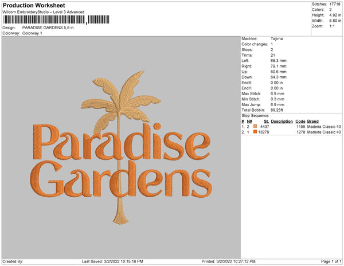Click the Paradise Gardens embroidery preview
Viewport: 344px width, 266px height.
tap(121, 147)
